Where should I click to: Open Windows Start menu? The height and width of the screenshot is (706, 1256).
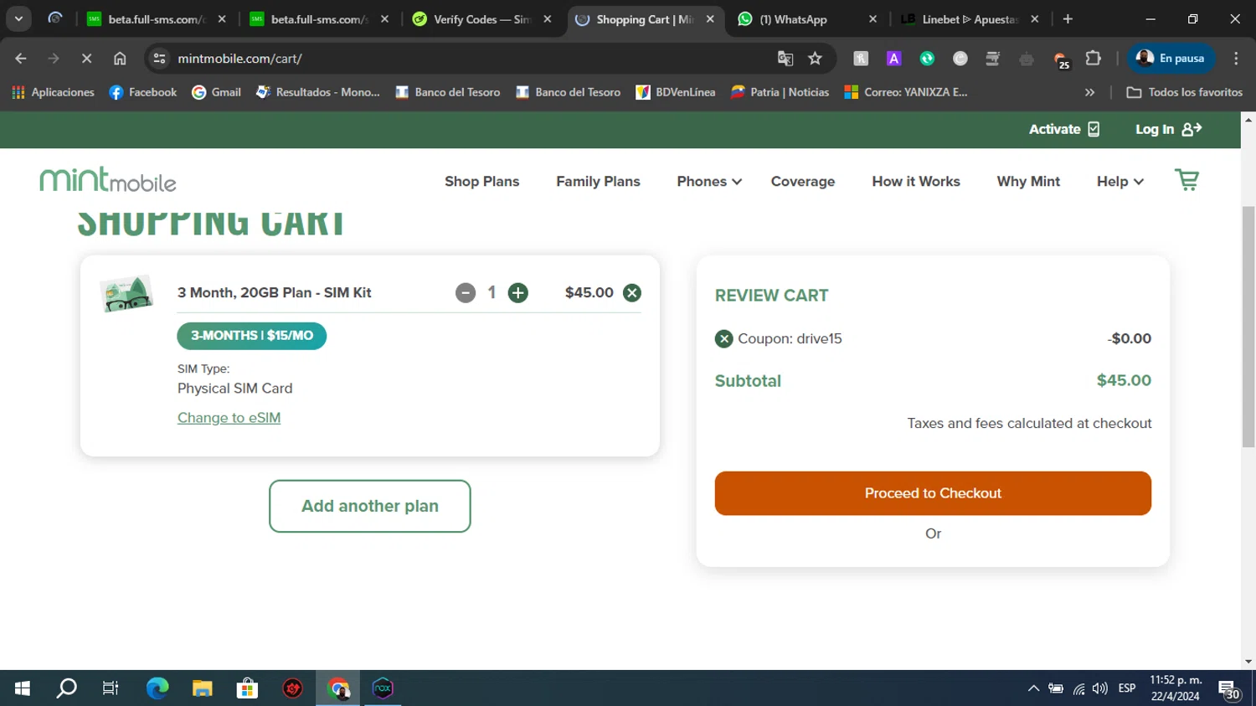click(23, 688)
